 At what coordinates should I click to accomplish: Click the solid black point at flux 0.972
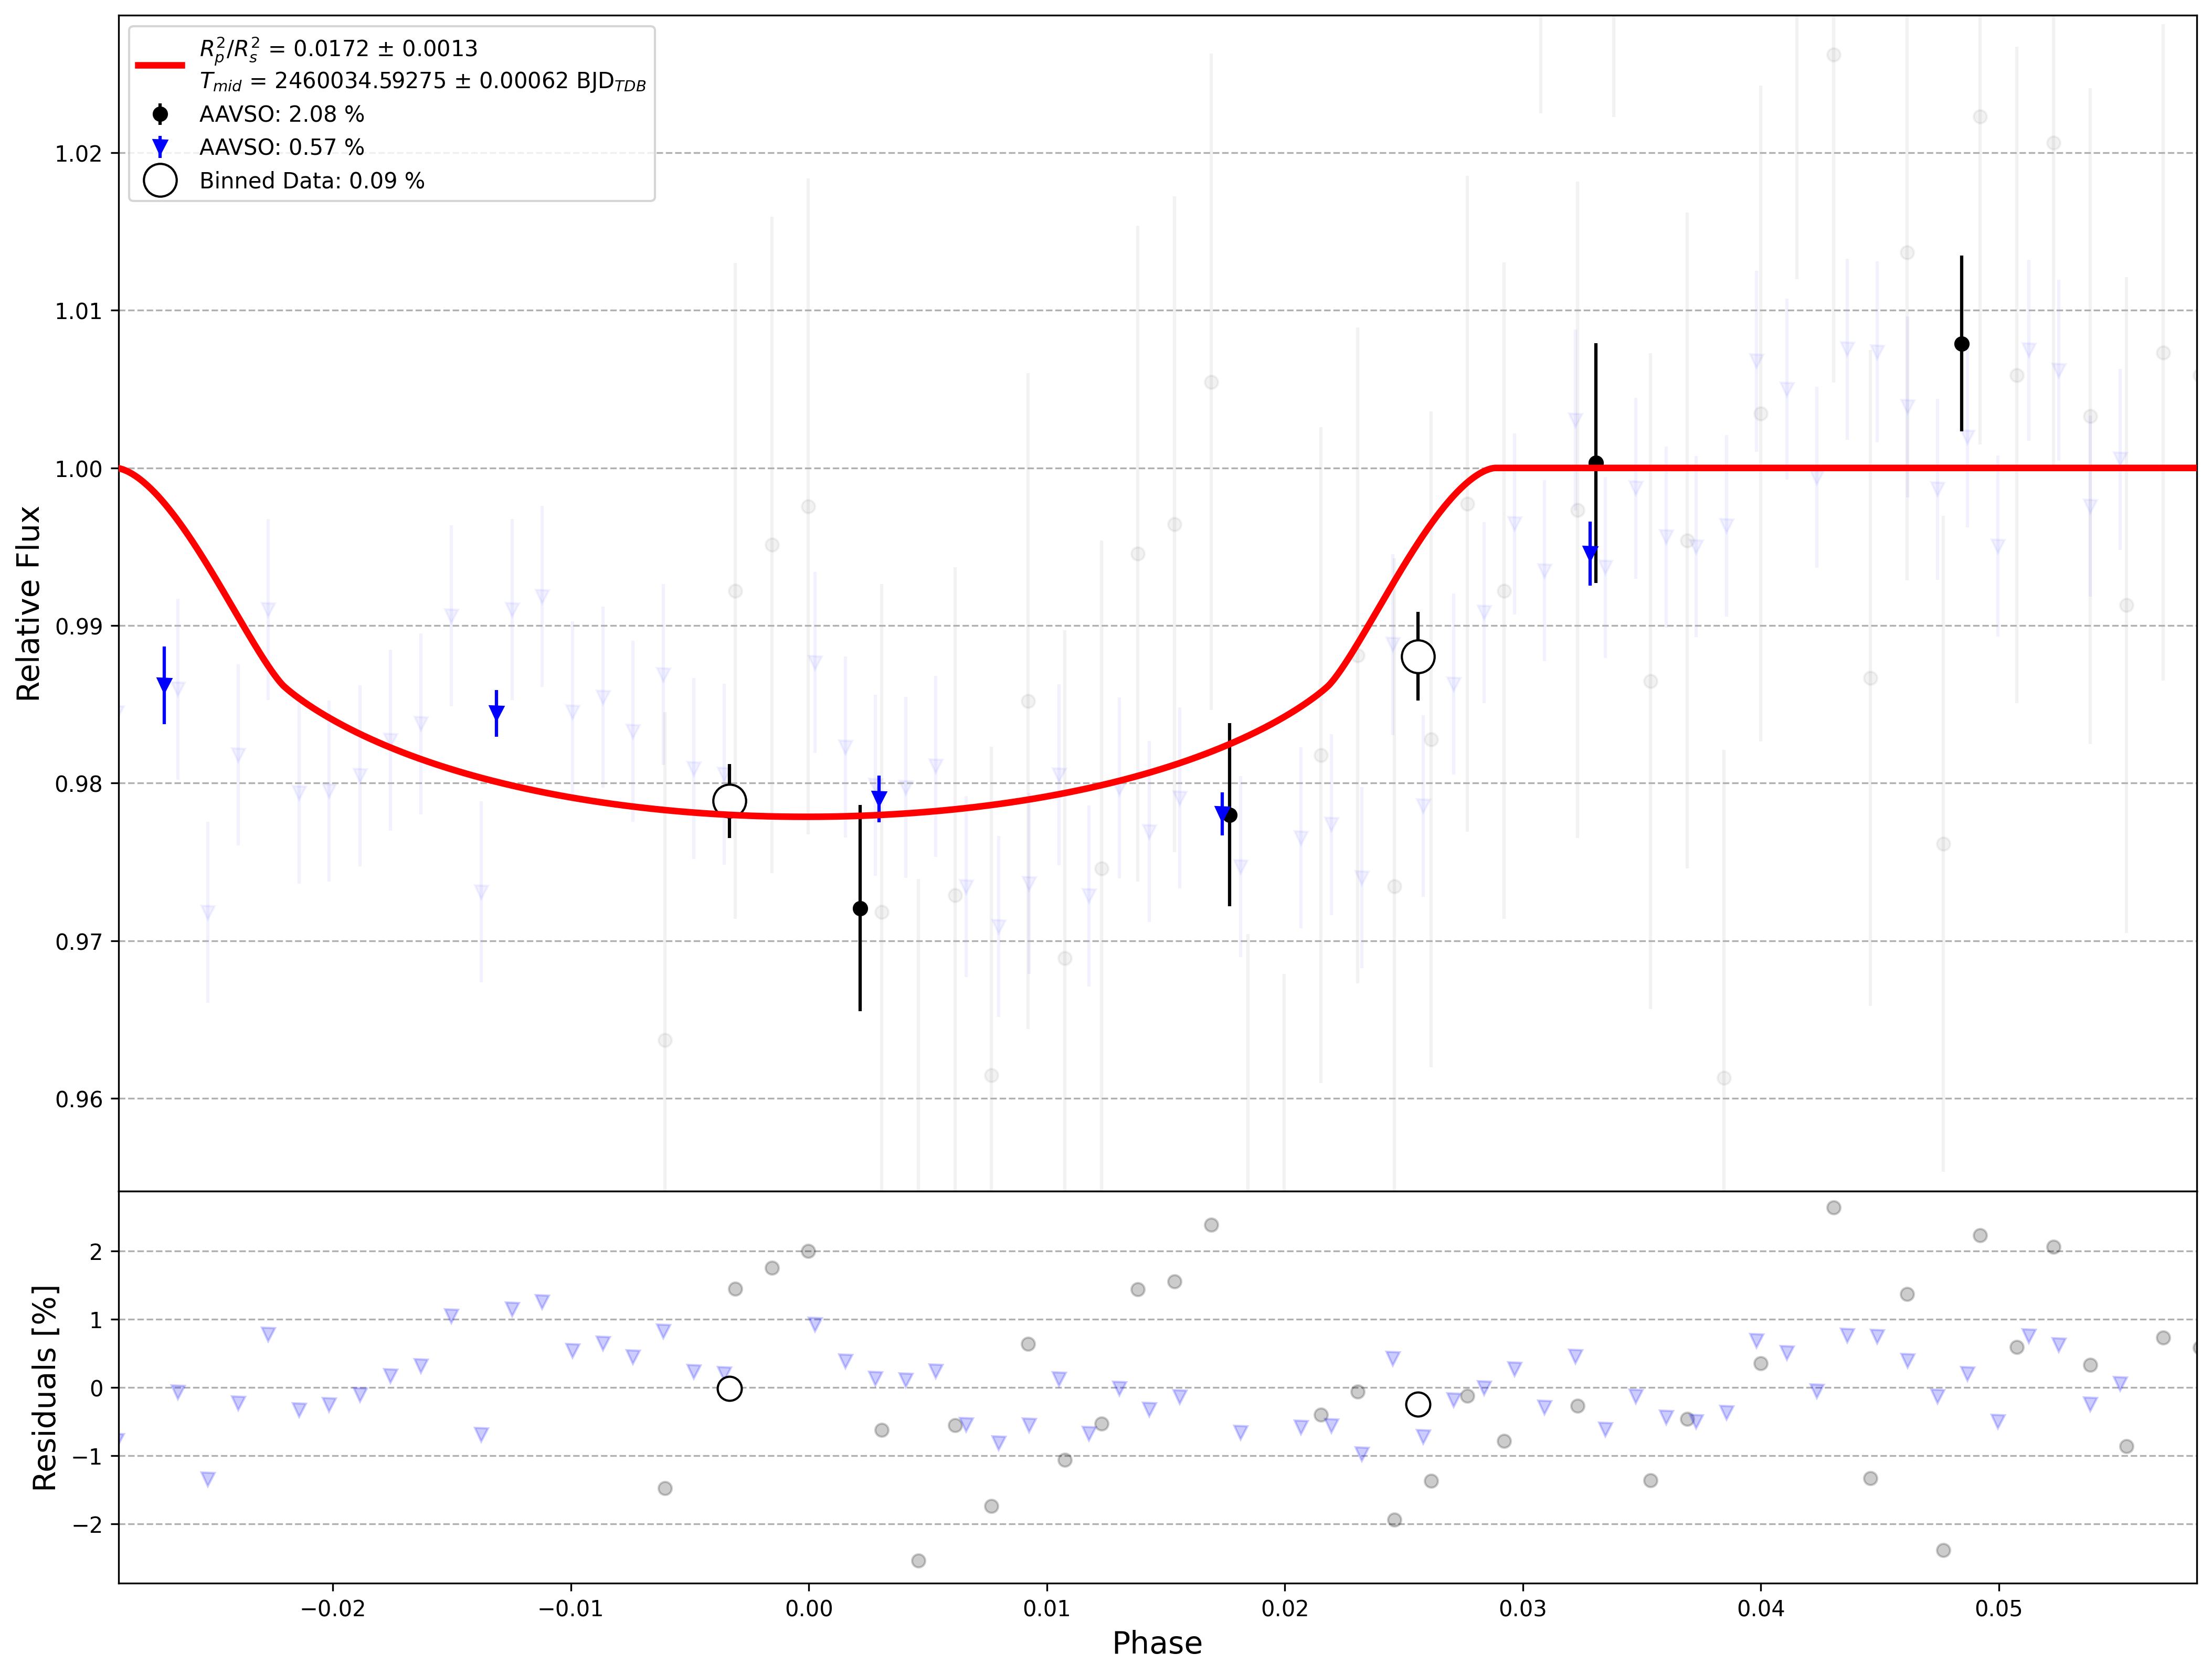point(860,909)
